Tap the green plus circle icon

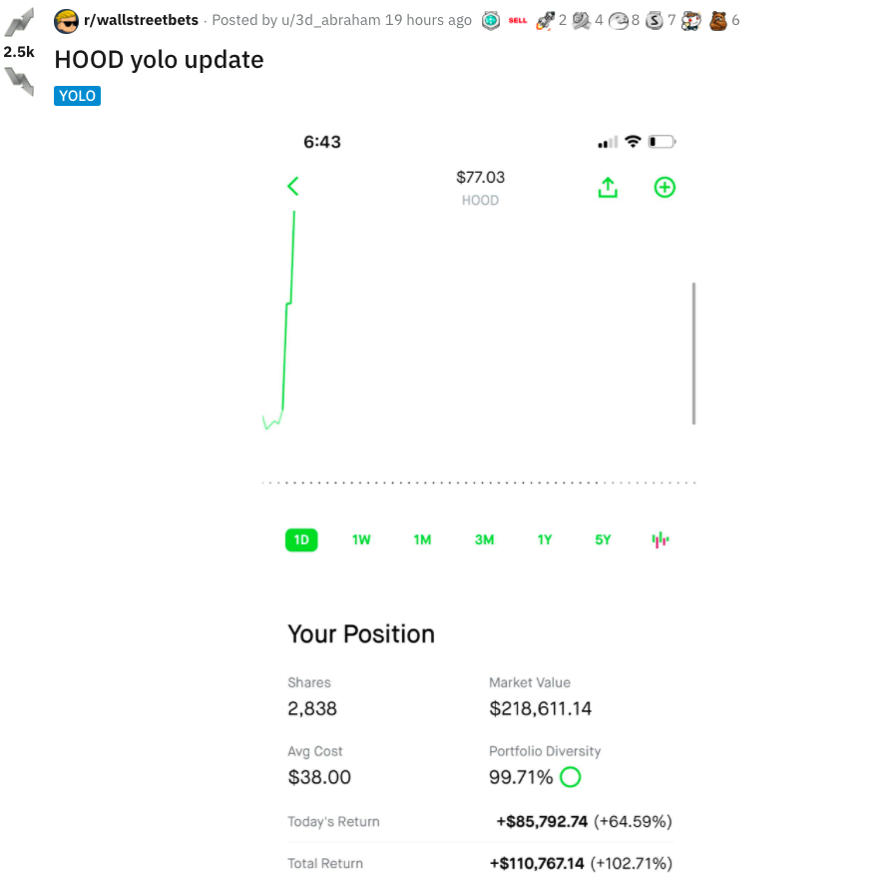pyautogui.click(x=665, y=187)
